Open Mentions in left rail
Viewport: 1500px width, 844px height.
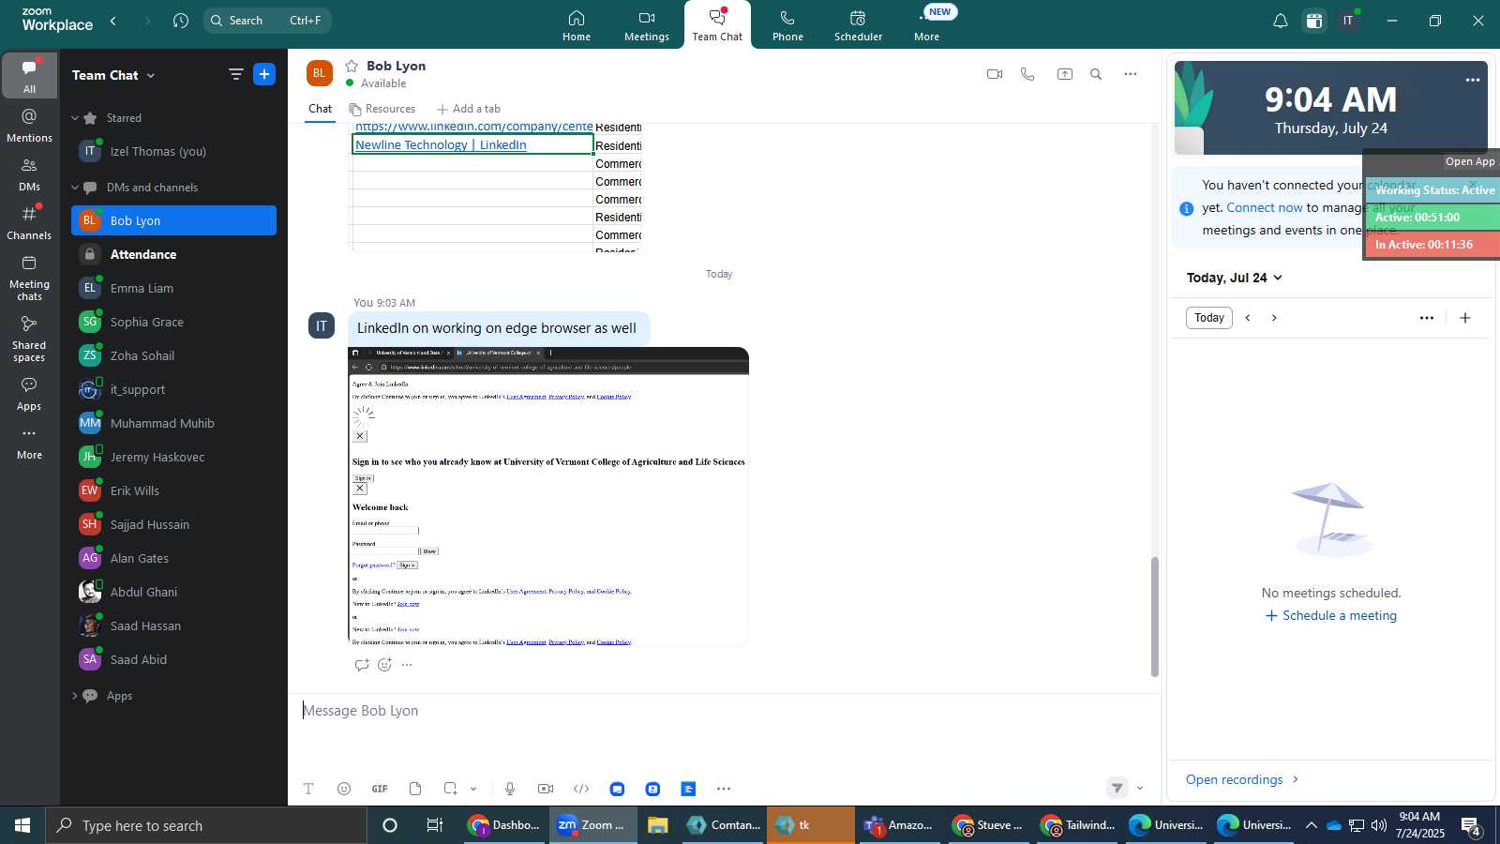(30, 126)
